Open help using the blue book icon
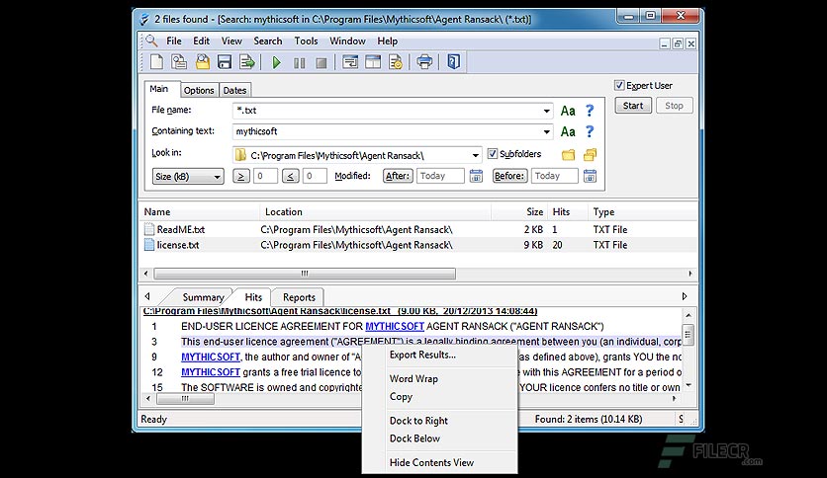 point(454,62)
